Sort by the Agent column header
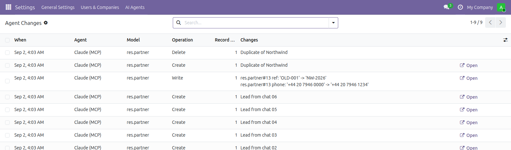 [x=80, y=40]
